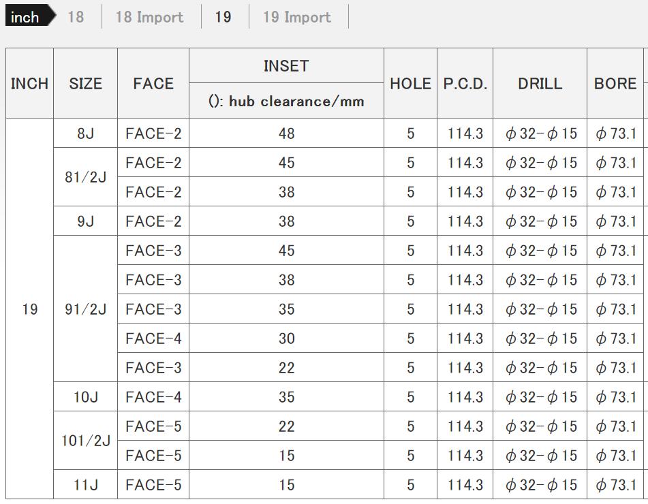This screenshot has height=504, width=648.
Task: Click the P.C.D. column header
Action: pos(465,84)
